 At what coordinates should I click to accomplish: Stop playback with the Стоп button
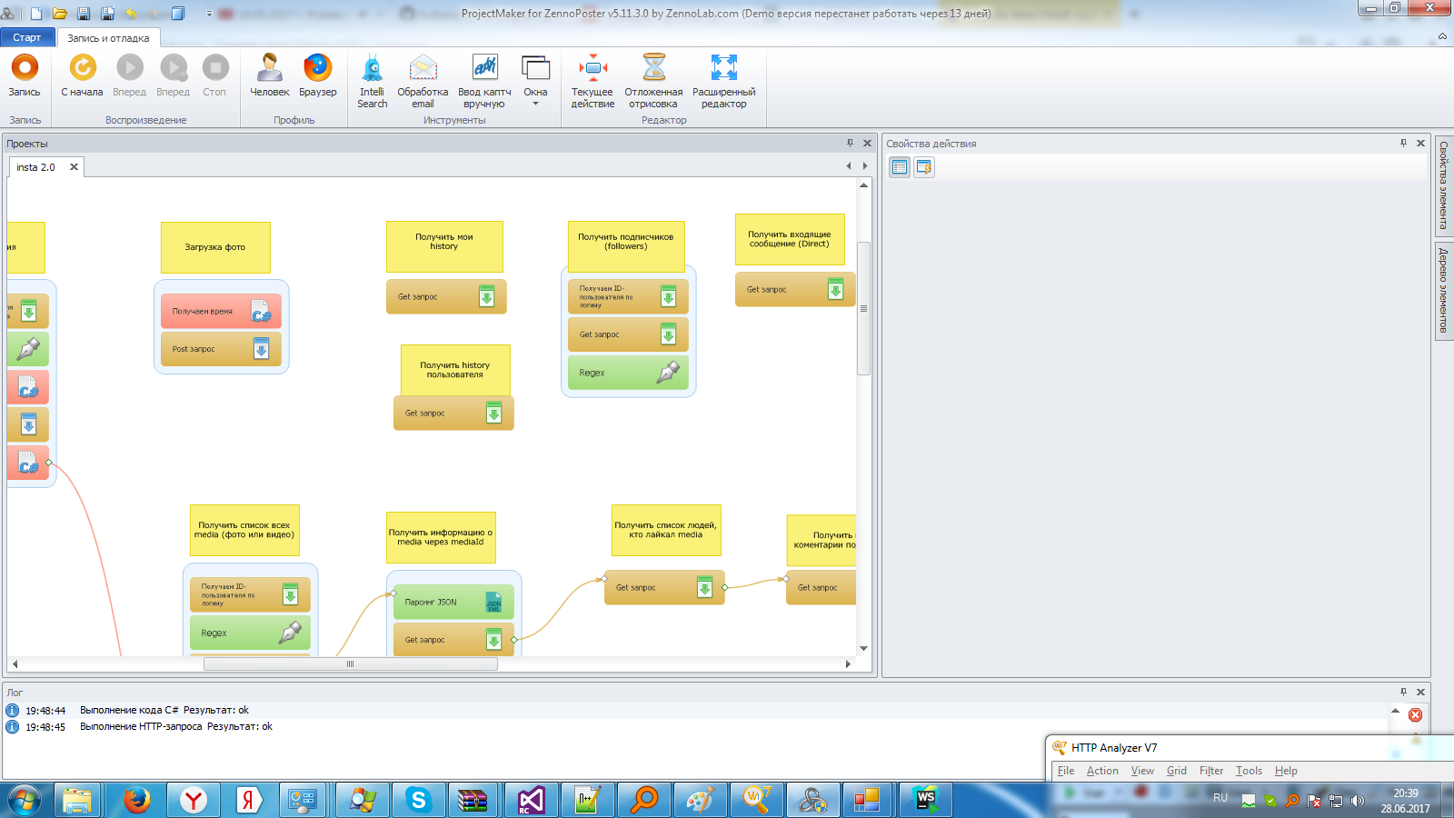click(x=214, y=75)
